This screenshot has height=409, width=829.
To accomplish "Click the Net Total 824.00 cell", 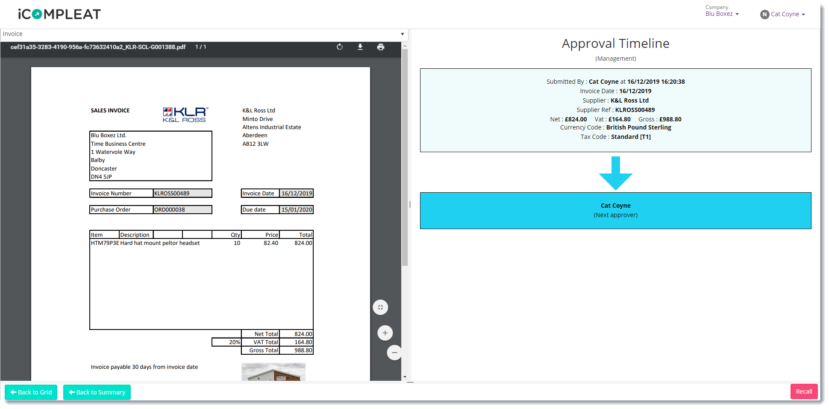I will [x=297, y=334].
